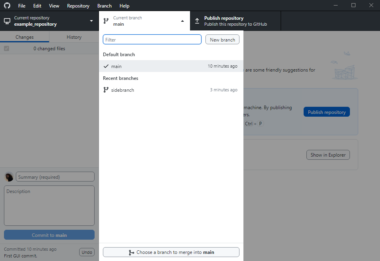
Task: Open the View menu
Action: pyautogui.click(x=54, y=6)
